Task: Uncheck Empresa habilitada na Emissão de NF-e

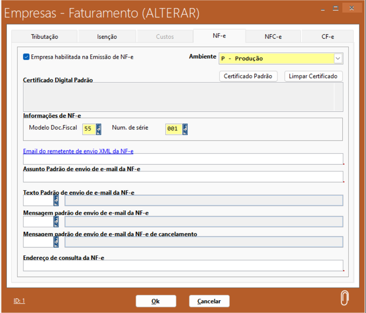Action: 26,57
